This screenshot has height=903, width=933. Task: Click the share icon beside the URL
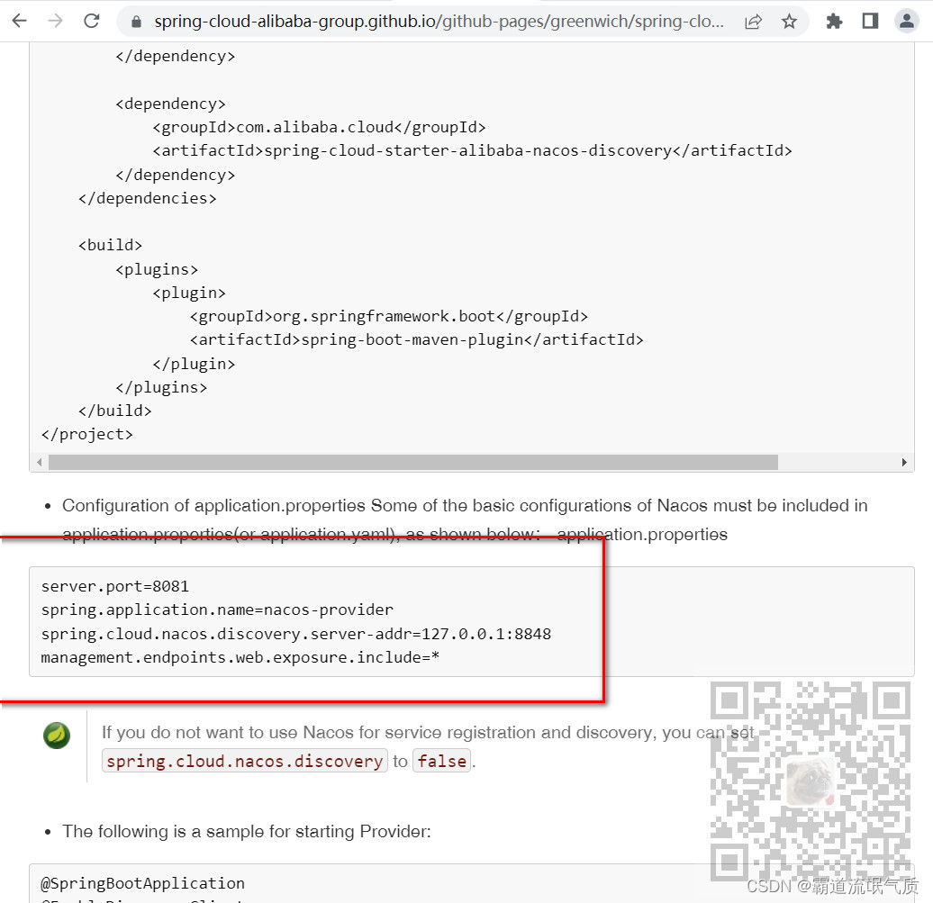(753, 20)
